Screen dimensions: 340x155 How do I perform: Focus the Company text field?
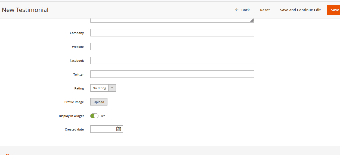pyautogui.click(x=172, y=33)
